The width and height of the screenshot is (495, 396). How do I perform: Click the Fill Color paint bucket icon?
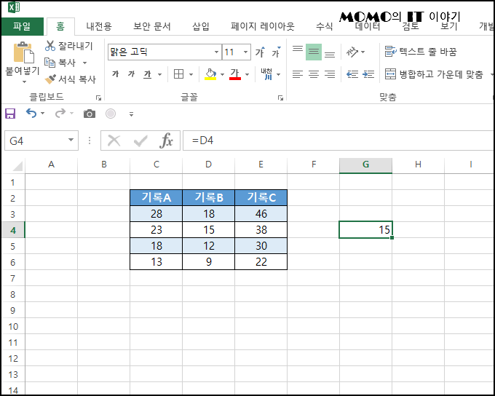click(x=210, y=74)
